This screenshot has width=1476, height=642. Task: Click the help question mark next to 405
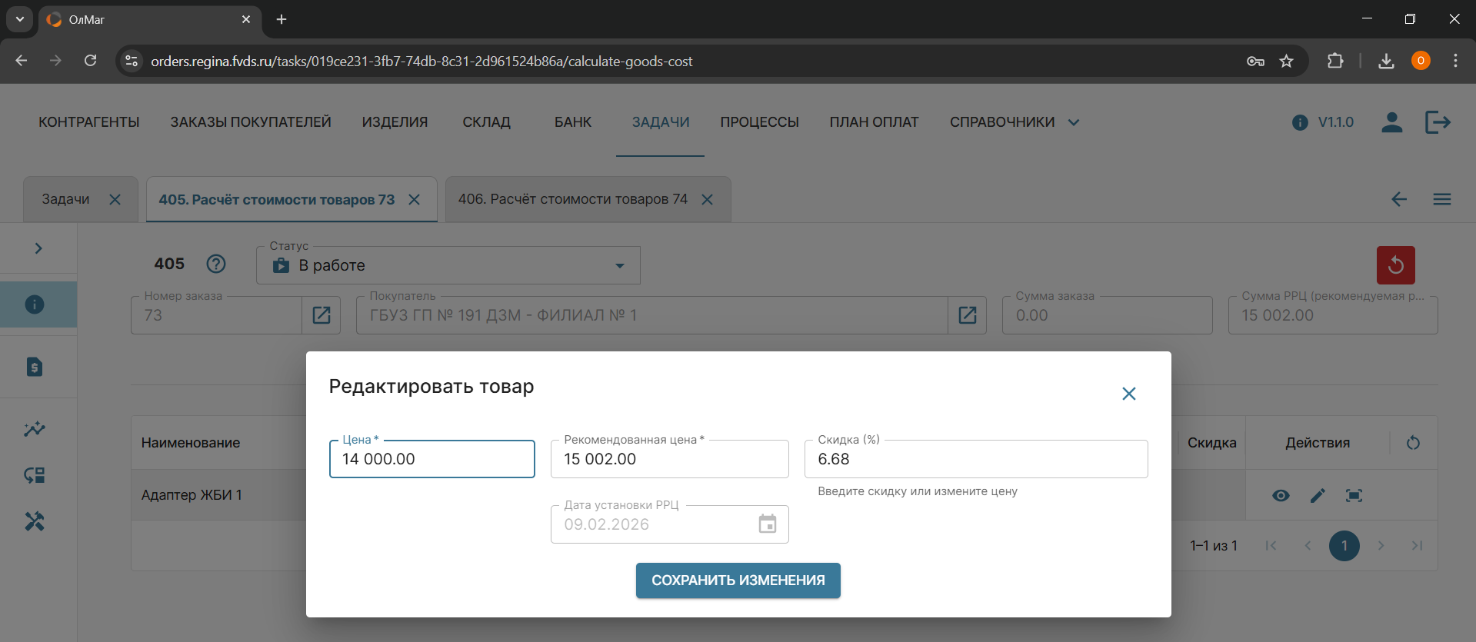click(216, 264)
